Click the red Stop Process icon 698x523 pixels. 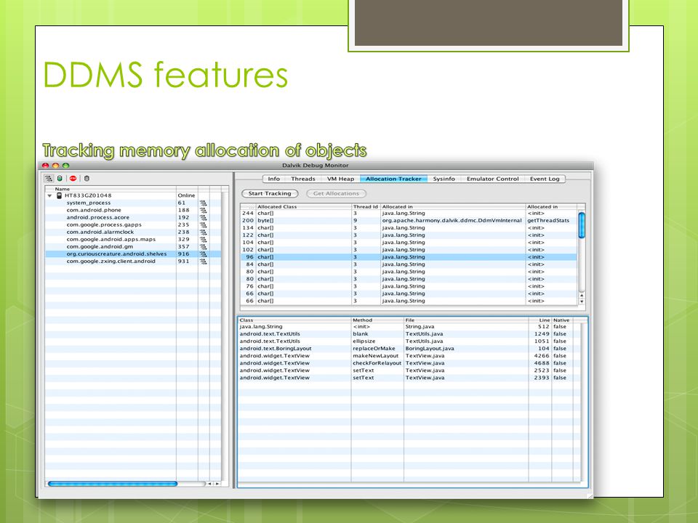pos(73,179)
